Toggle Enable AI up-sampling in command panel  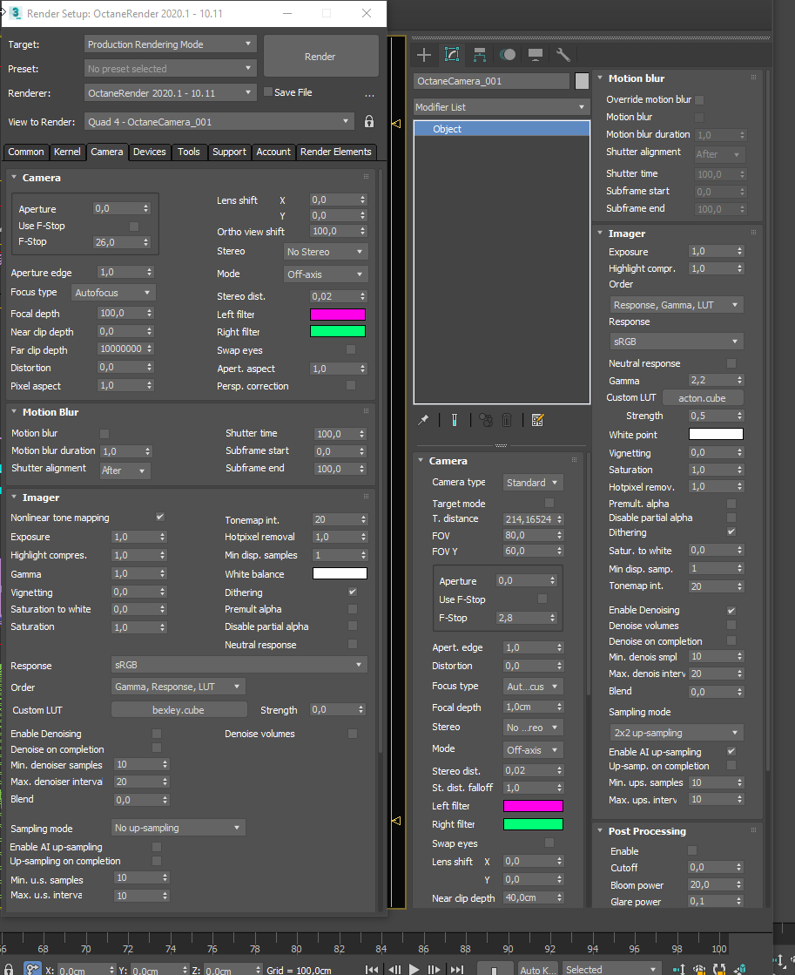(731, 751)
